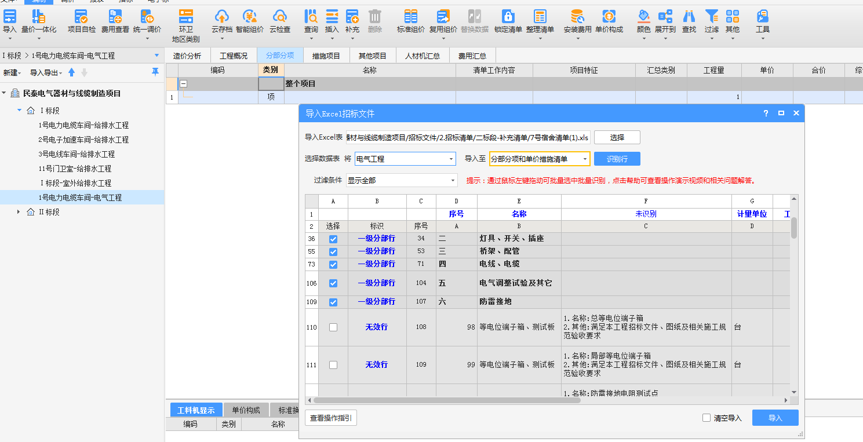863x442 pixels.
Task: Click the 补充 supplement icon
Action: point(352,16)
